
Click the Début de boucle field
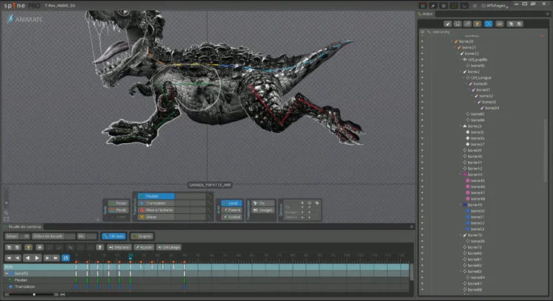(54, 236)
